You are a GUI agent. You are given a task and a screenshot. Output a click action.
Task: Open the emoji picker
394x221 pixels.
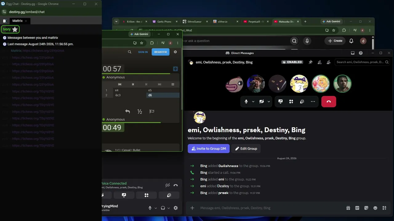[x=375, y=208]
